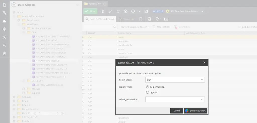Click the download/import icon in toolbar
The image size is (257, 123).
146,11
